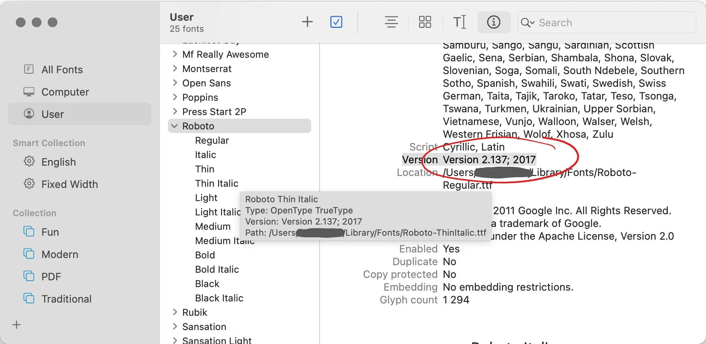Select Computer fonts in sidebar
Viewport: 706px width, 344px height.
(80, 92)
